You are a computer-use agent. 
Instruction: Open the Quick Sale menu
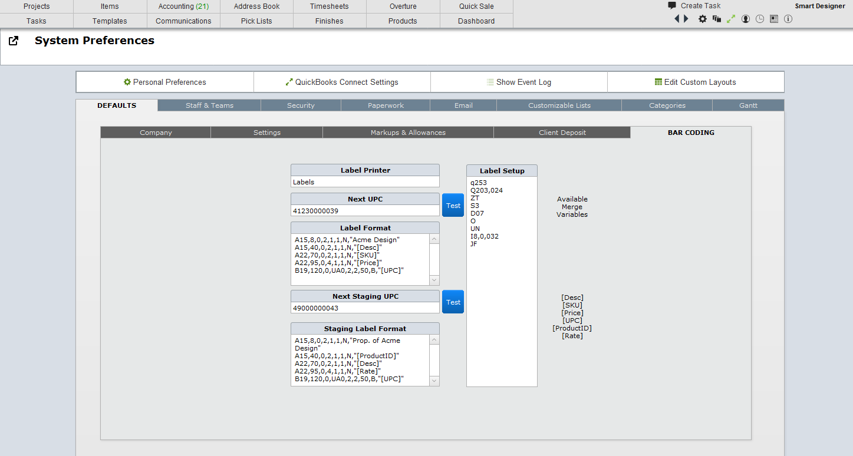pyautogui.click(x=476, y=6)
